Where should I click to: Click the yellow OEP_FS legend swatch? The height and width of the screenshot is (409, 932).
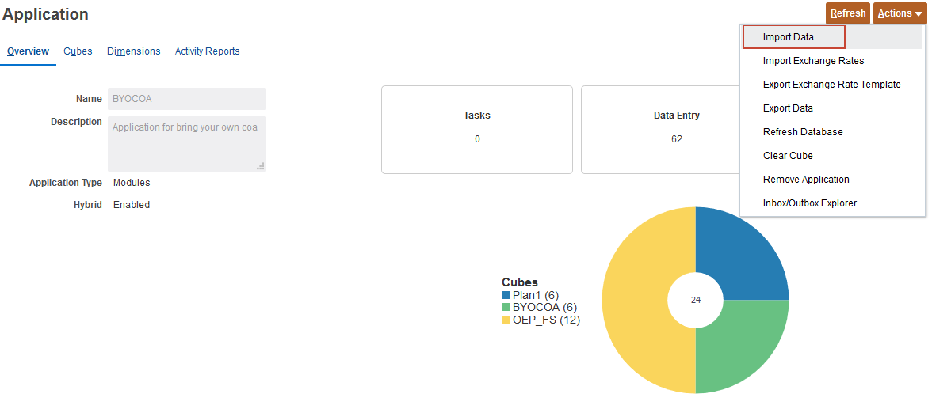click(506, 320)
